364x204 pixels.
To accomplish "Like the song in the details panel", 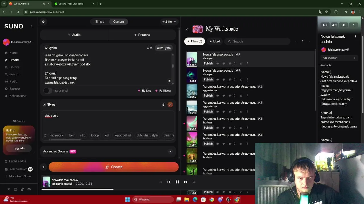I will pyautogui.click(x=334, y=25).
